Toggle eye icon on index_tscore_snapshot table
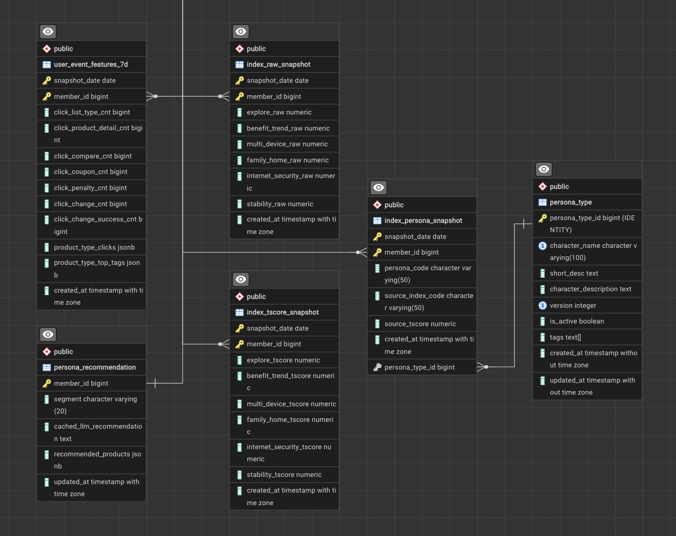 (x=241, y=280)
